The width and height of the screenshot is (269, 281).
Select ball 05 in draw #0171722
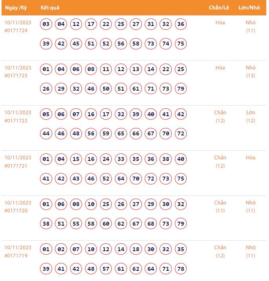(x=46, y=114)
